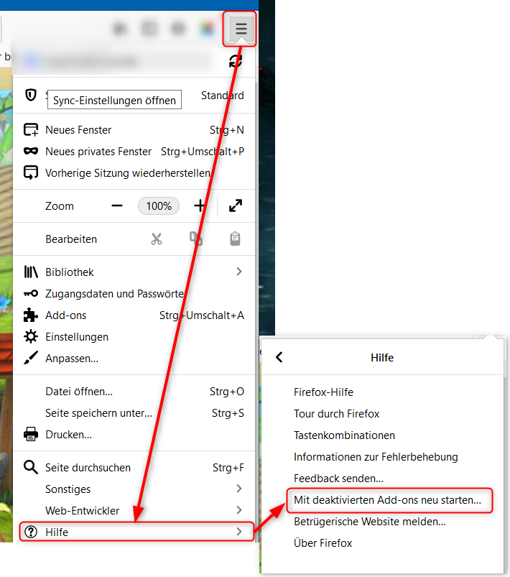This screenshot has width=510, height=577.
Task: Click the Standard protection level label
Action: pyautogui.click(x=222, y=96)
